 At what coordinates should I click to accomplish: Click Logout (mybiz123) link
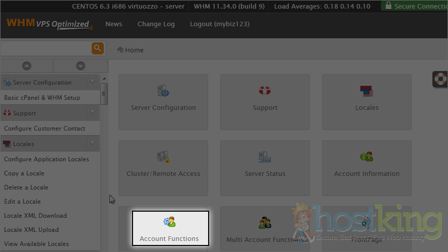tap(219, 24)
